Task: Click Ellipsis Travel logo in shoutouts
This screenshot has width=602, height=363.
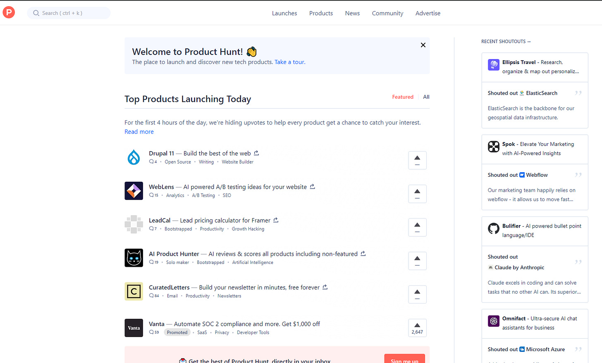Action: pyautogui.click(x=494, y=65)
